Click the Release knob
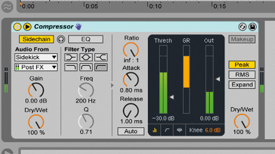275x154 pixels. [131, 111]
